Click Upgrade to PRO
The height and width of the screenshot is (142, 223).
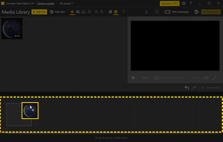[169, 3]
